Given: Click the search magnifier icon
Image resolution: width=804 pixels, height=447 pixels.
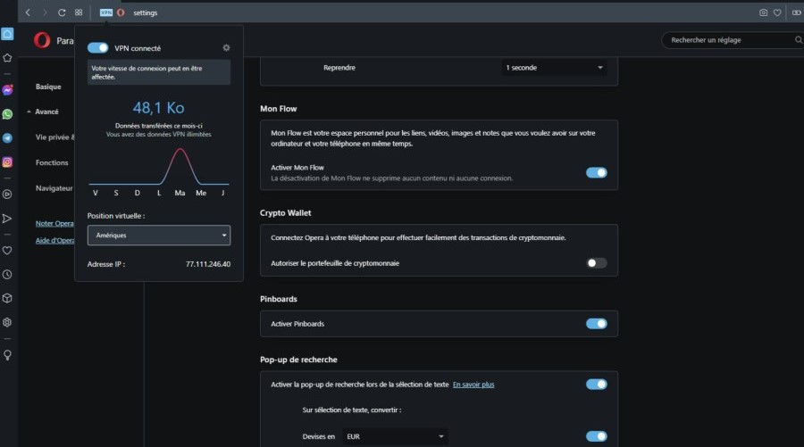Looking at the screenshot, I should pyautogui.click(x=799, y=40).
